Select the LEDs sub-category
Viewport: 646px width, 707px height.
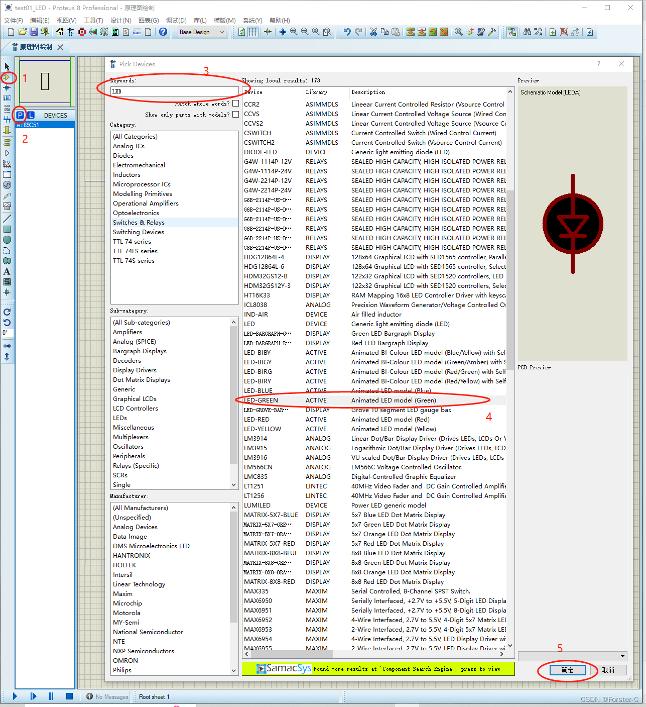click(x=120, y=418)
